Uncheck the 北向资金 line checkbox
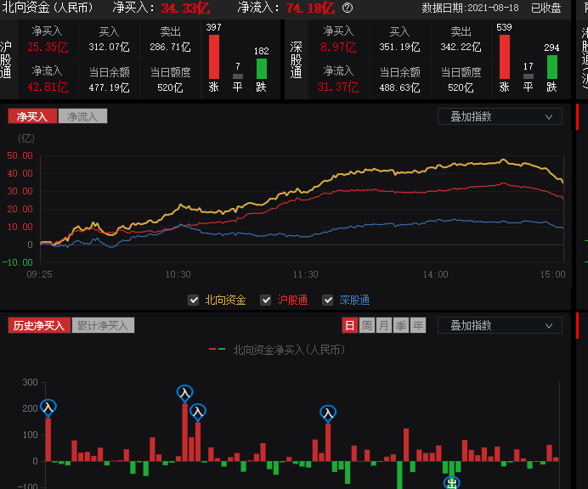The height and width of the screenshot is (489, 588). point(193,300)
